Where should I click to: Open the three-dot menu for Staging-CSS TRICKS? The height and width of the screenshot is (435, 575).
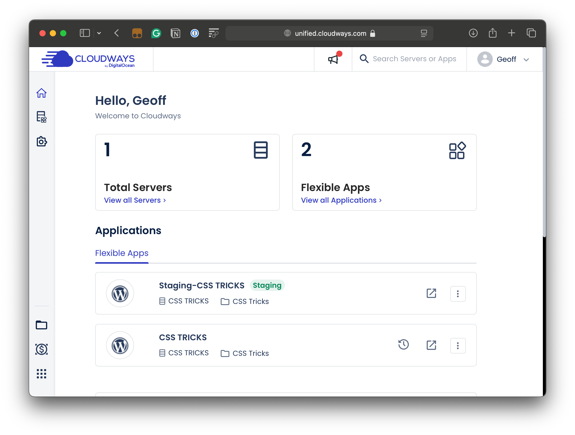458,293
